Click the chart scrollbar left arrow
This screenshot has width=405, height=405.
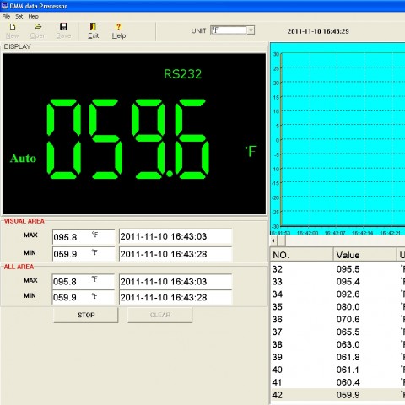pyautogui.click(x=273, y=240)
